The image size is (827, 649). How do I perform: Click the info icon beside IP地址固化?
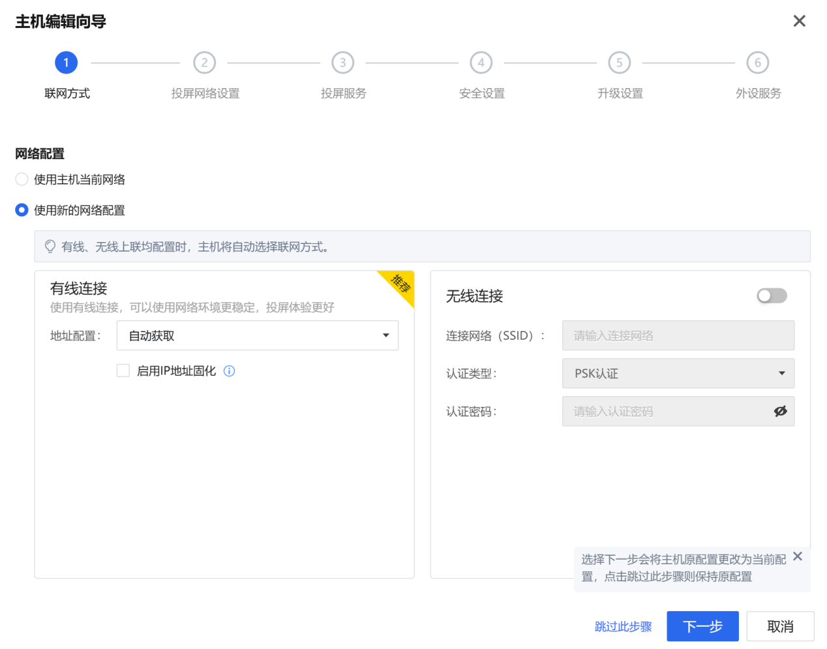tap(229, 371)
